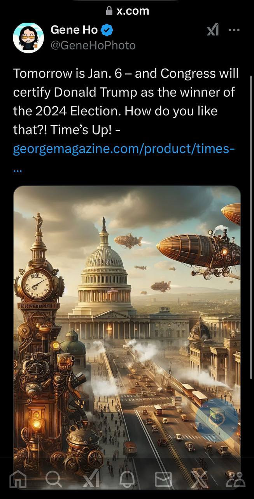This screenshot has width=254, height=499.
Task: Tap the Home icon in bottom navigation
Action: point(18,480)
